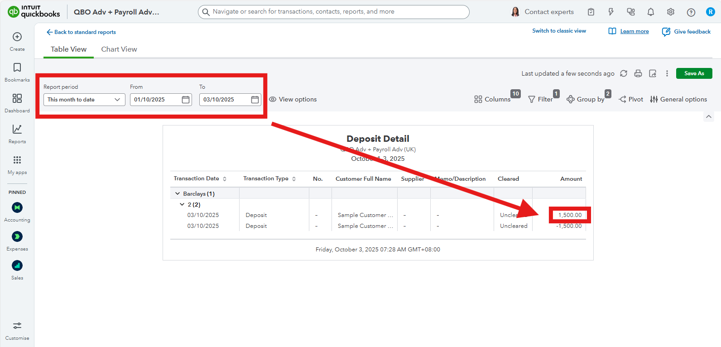Click the refresh report icon
This screenshot has height=347, width=721.
click(624, 73)
